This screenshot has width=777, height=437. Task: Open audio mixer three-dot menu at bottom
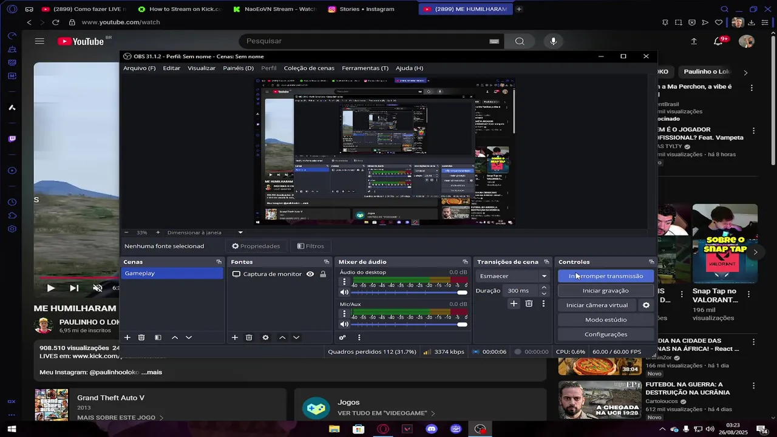pos(359,337)
